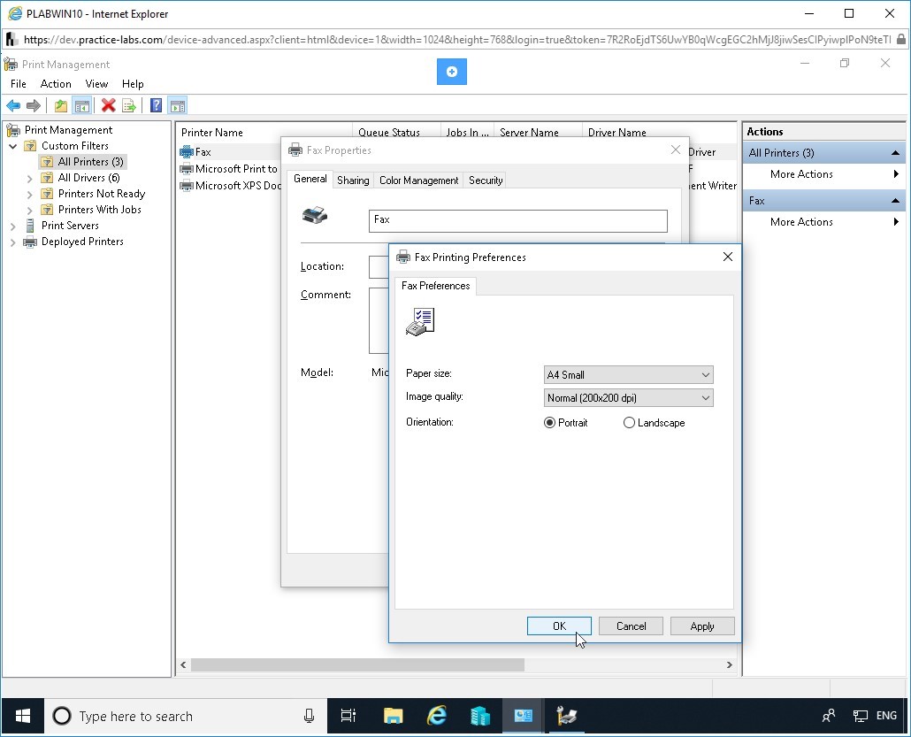The height and width of the screenshot is (737, 911).
Task: Select the Portrait orientation radio button
Action: click(549, 423)
